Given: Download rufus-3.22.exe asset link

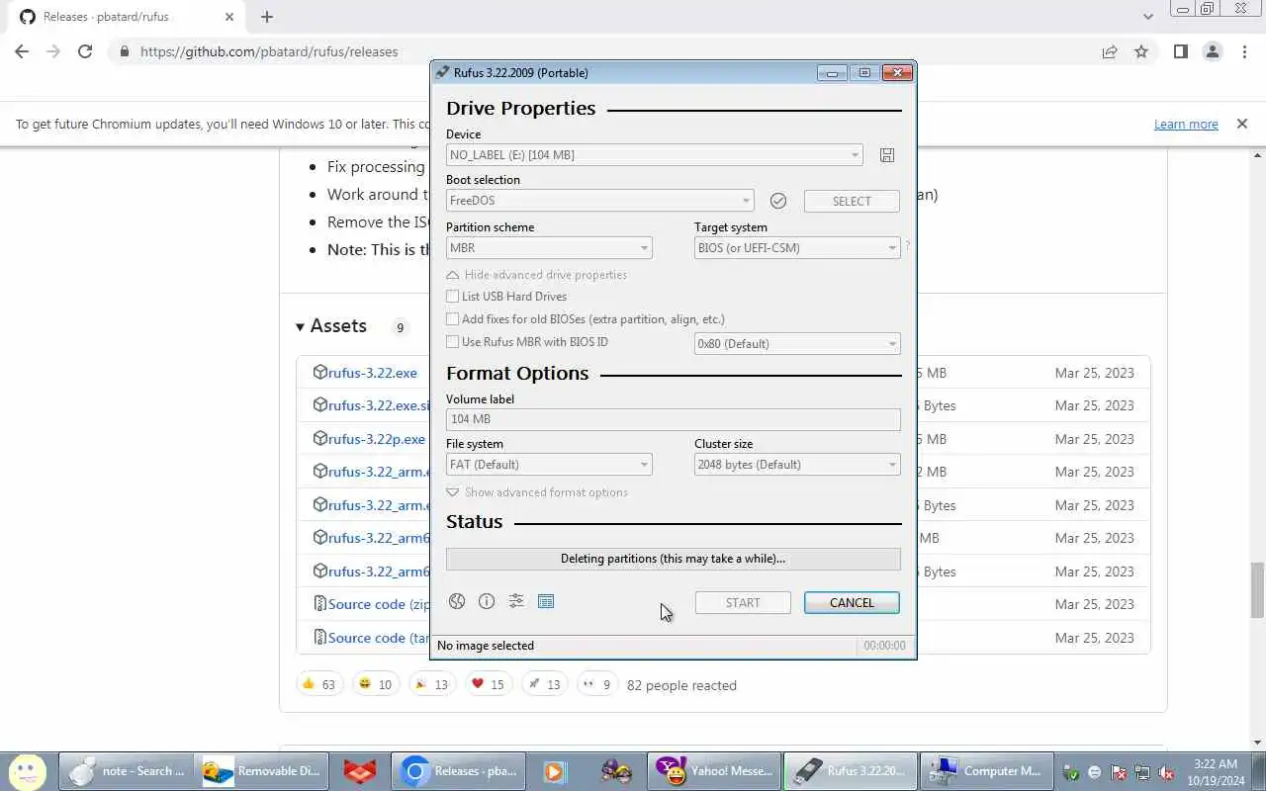Looking at the screenshot, I should click(373, 373).
